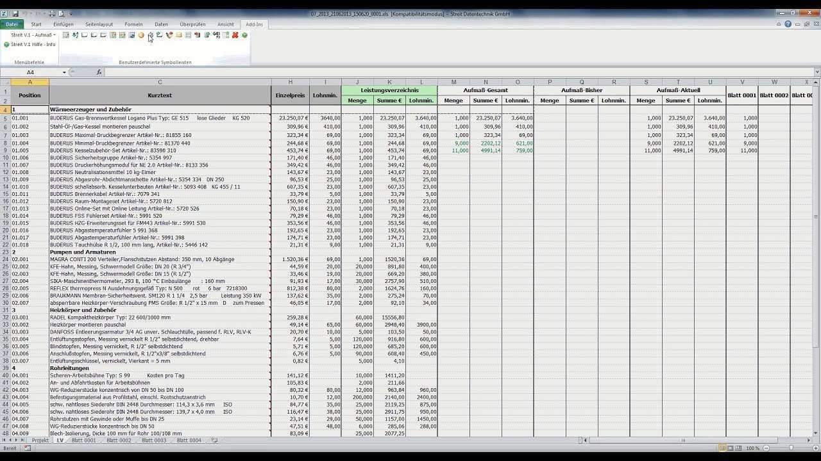
Task: Minimize the ribbon with the caret icon
Action: pos(779,24)
